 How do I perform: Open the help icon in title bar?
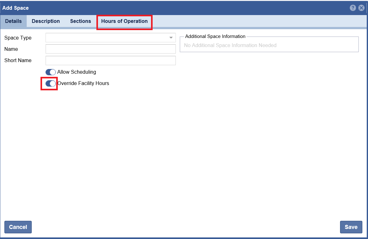pyautogui.click(x=353, y=8)
